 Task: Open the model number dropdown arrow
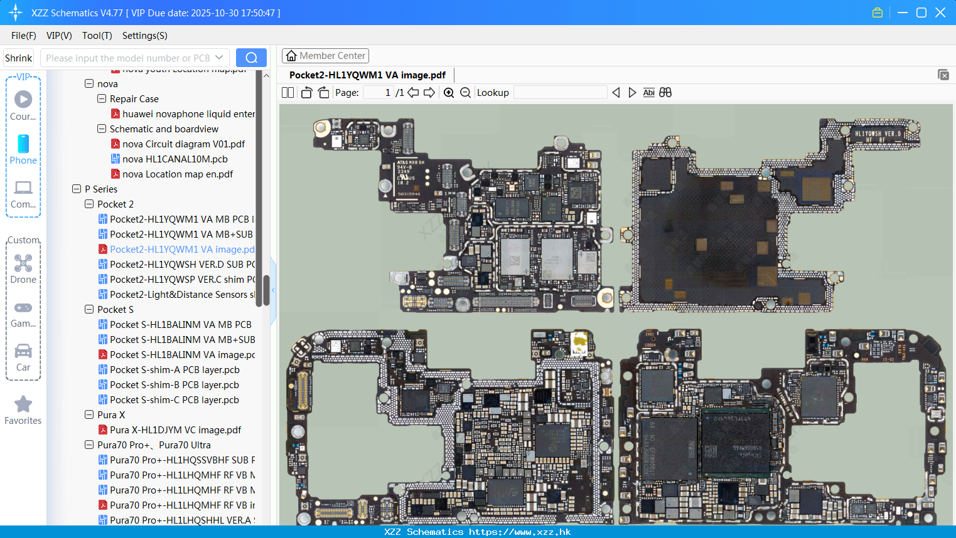[219, 58]
